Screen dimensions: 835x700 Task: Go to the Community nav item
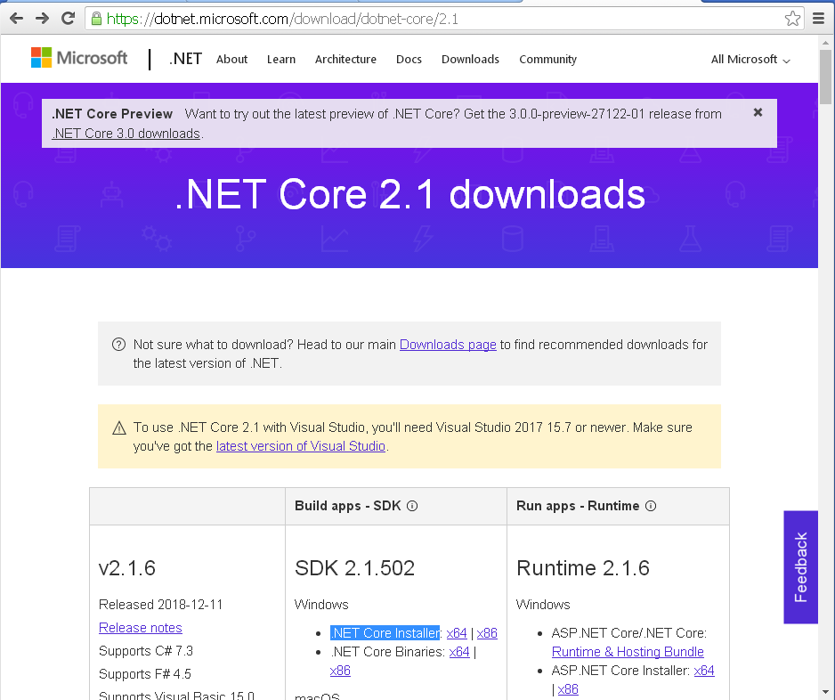547,60
